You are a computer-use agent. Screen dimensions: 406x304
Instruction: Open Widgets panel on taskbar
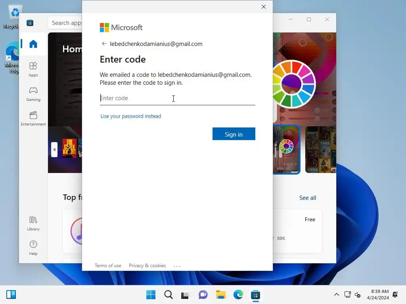11,294
